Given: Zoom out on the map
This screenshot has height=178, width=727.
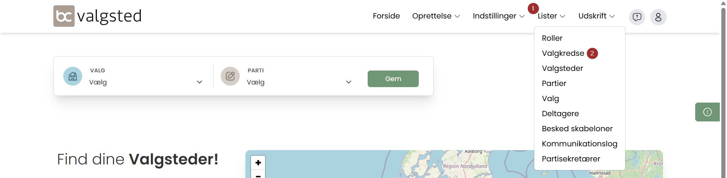Looking at the screenshot, I should [x=258, y=175].
